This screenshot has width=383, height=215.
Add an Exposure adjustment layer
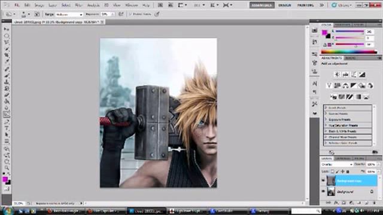[x=362, y=75]
